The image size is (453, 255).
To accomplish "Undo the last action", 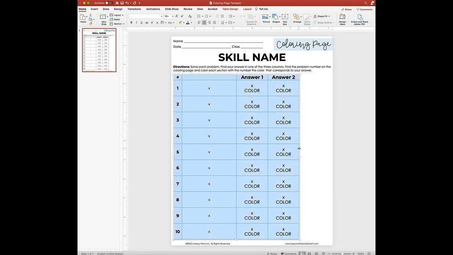I will [127, 3].
